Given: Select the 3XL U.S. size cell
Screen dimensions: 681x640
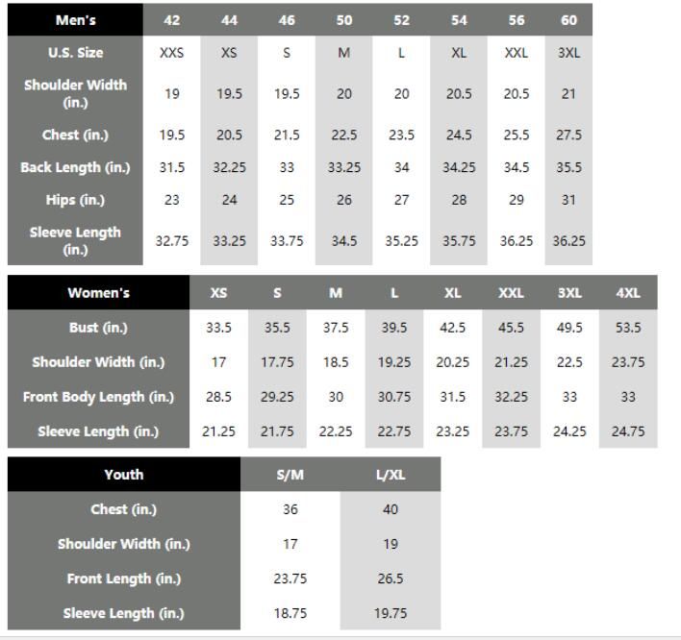Looking at the screenshot, I should [568, 53].
